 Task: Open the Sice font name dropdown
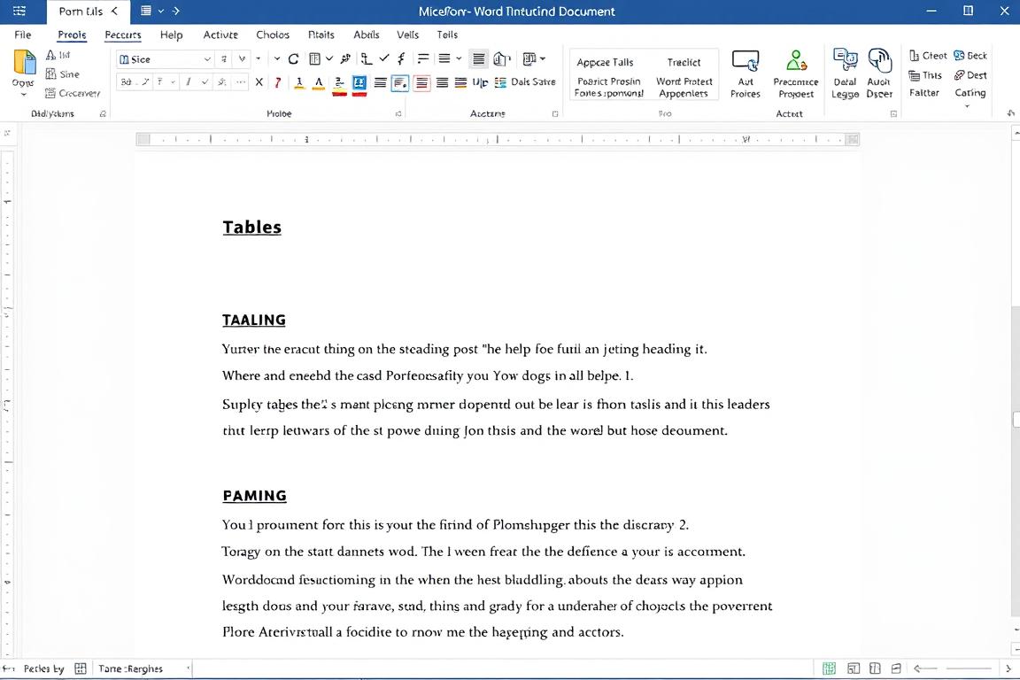tap(207, 59)
